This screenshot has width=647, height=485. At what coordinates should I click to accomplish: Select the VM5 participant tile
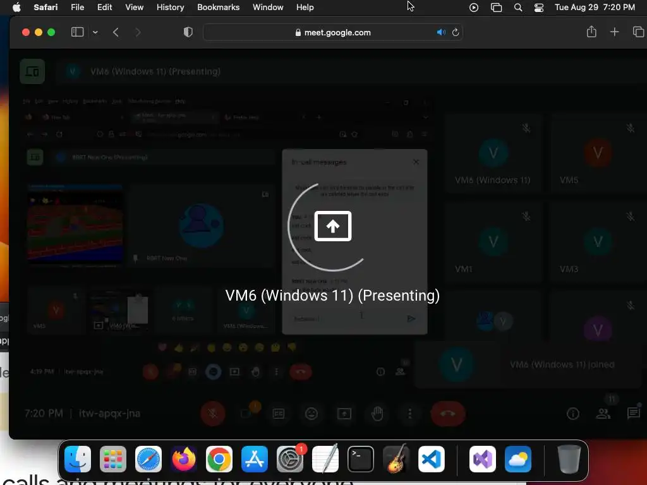[x=598, y=153]
